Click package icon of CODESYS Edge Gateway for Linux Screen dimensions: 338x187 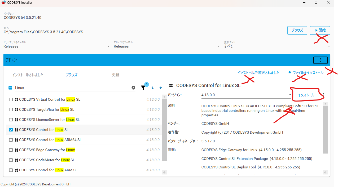pos(16,150)
